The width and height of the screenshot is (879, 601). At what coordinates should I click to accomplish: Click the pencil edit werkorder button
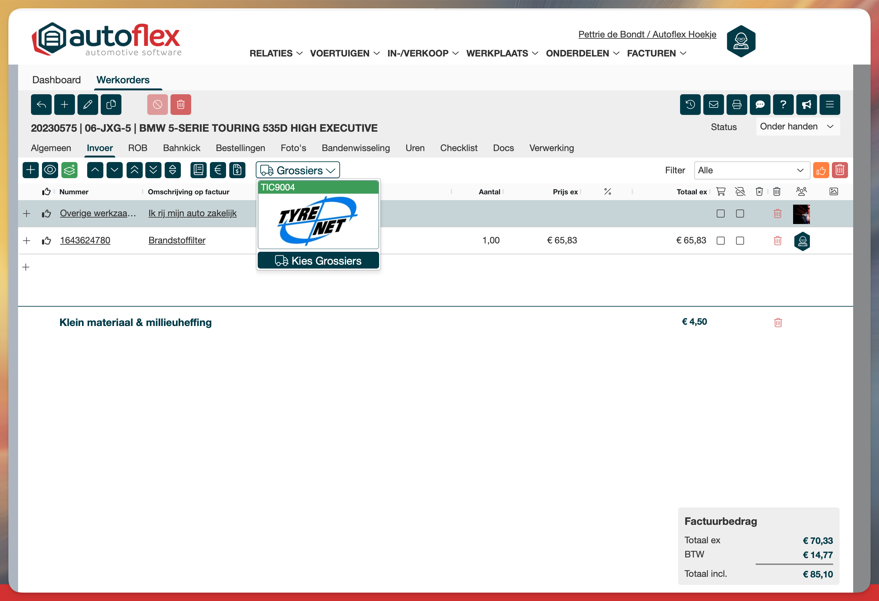(x=88, y=104)
